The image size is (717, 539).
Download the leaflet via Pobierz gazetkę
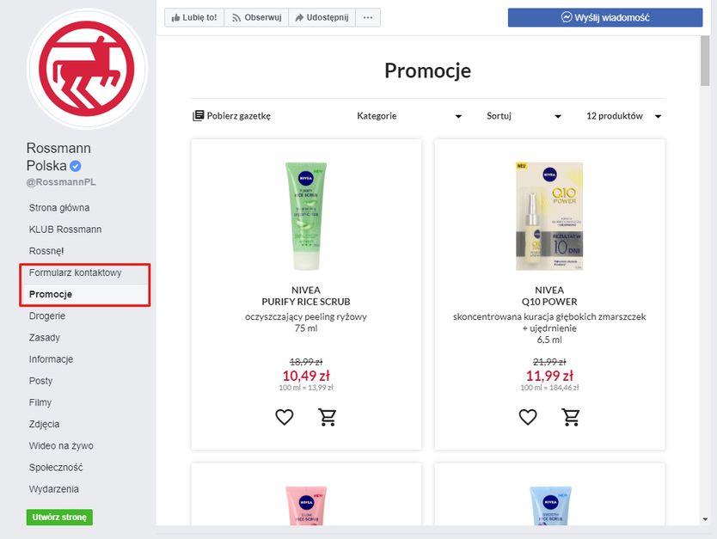pos(232,116)
